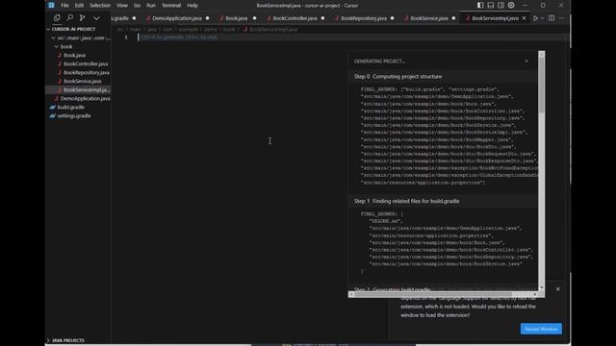The height and width of the screenshot is (346, 616).
Task: Expand the JAVA PROJECTS section
Action: [x=67, y=340]
